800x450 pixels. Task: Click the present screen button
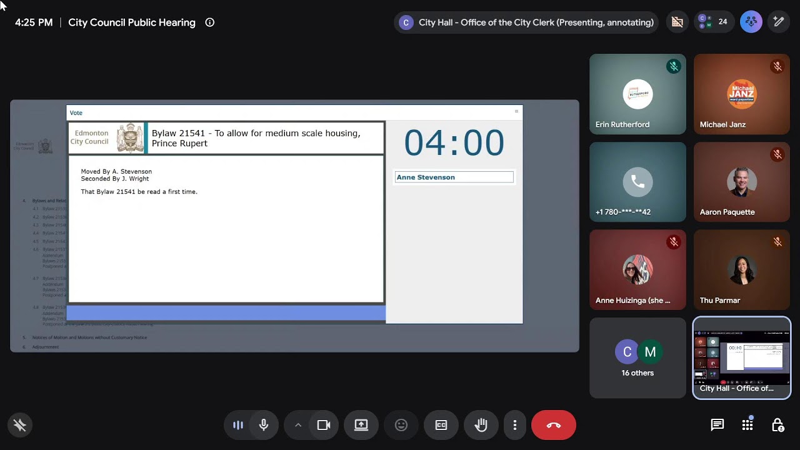[x=361, y=425]
